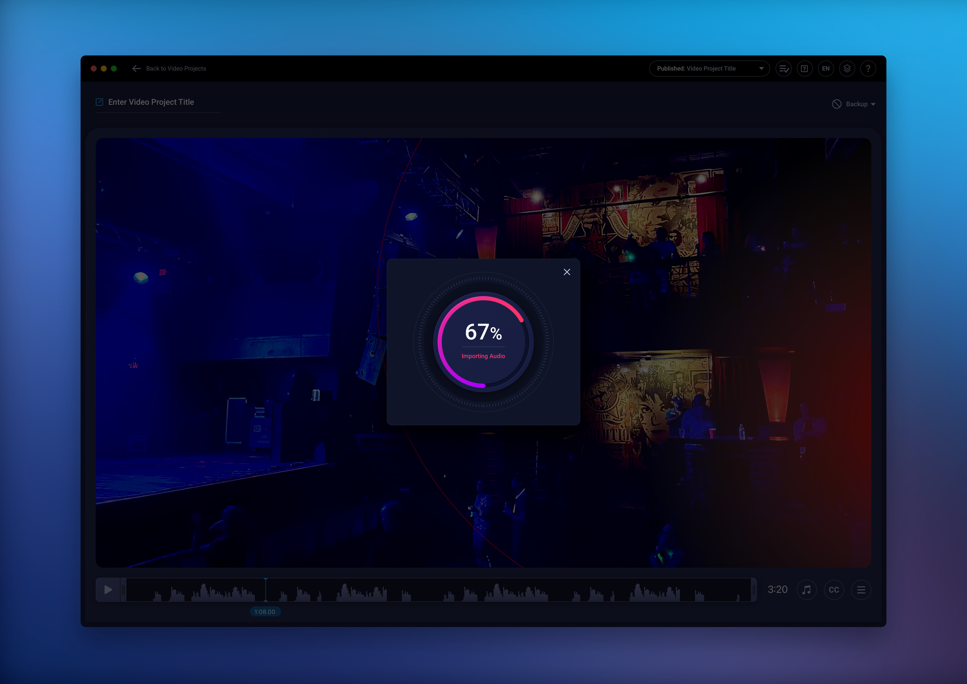967x684 pixels.
Task: Click the EN language icon
Action: 826,68
